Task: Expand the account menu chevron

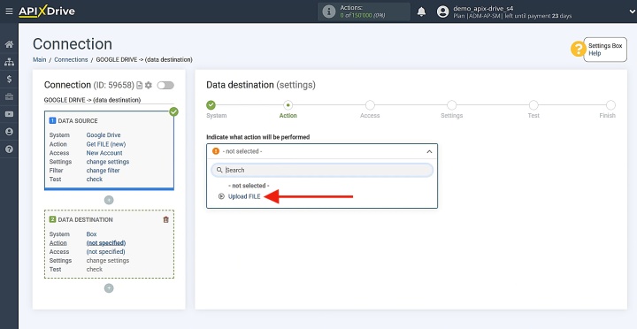Action: 632,11
